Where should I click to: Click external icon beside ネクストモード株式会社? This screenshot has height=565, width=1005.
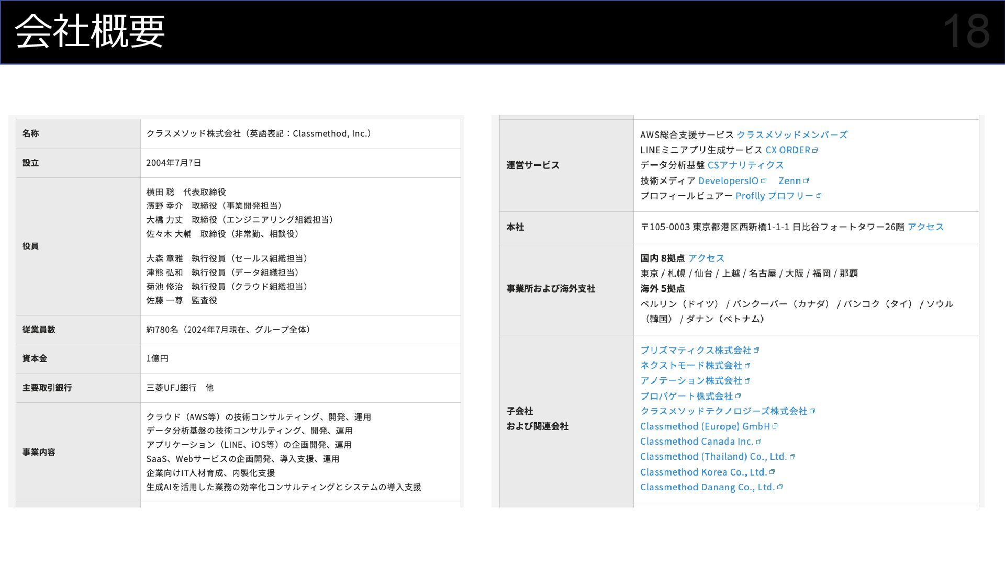click(x=747, y=366)
